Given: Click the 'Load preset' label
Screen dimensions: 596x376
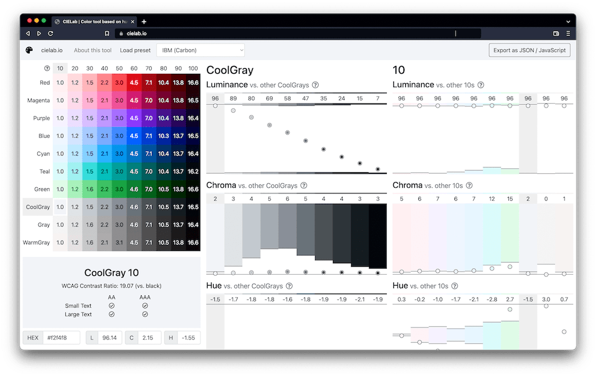Looking at the screenshot, I should (135, 50).
